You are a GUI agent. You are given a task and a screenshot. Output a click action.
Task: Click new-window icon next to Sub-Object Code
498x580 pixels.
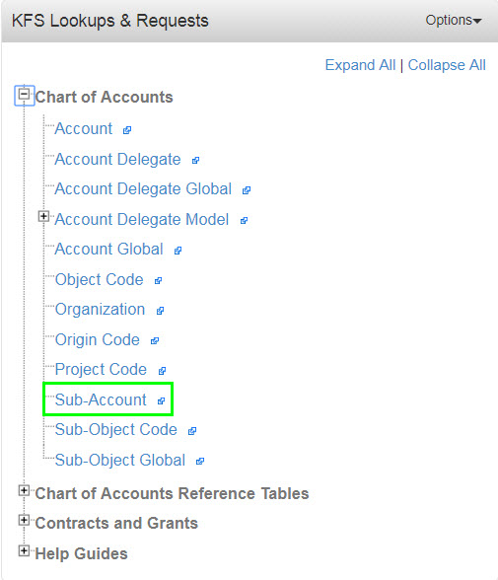tap(192, 431)
